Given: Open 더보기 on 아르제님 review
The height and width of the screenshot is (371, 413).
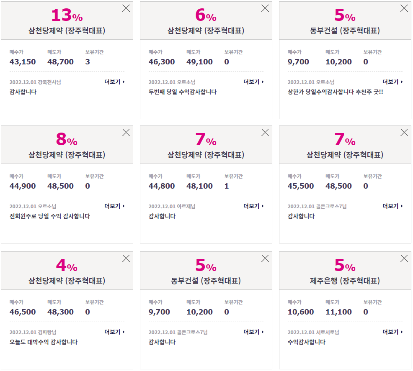Looking at the screenshot, I should (254, 206).
